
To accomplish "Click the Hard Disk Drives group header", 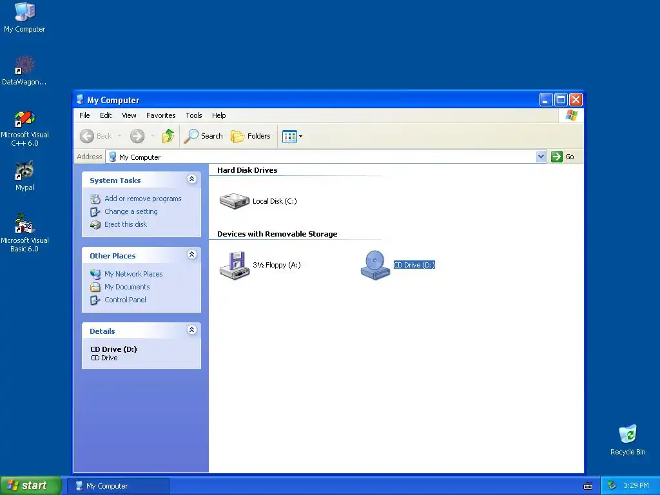I will [247, 170].
